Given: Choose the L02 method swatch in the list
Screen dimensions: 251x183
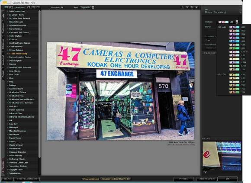Looking at the screenshot, I should click(235, 52).
